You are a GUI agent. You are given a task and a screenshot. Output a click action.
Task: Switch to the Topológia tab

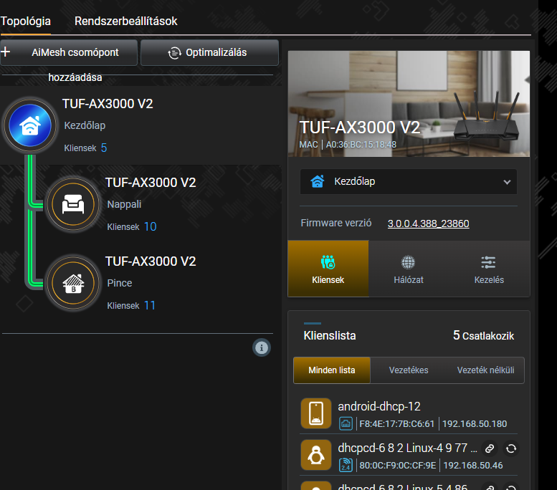(x=25, y=21)
